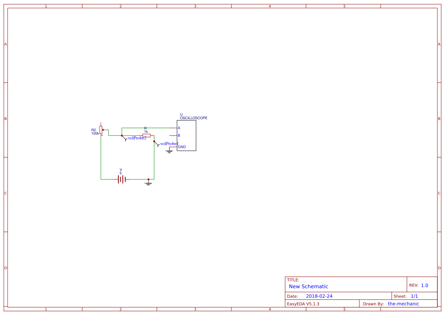Screen dimensions: 445x315
Task: Click the drawn-by name the-mechanic
Action: 403,303
